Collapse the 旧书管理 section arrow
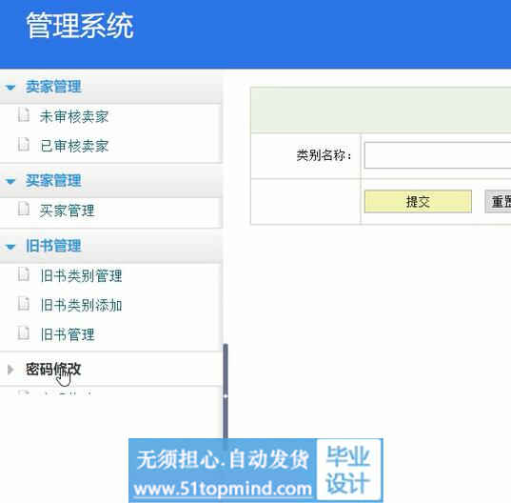Screen dimensions: 511x503 [10, 247]
